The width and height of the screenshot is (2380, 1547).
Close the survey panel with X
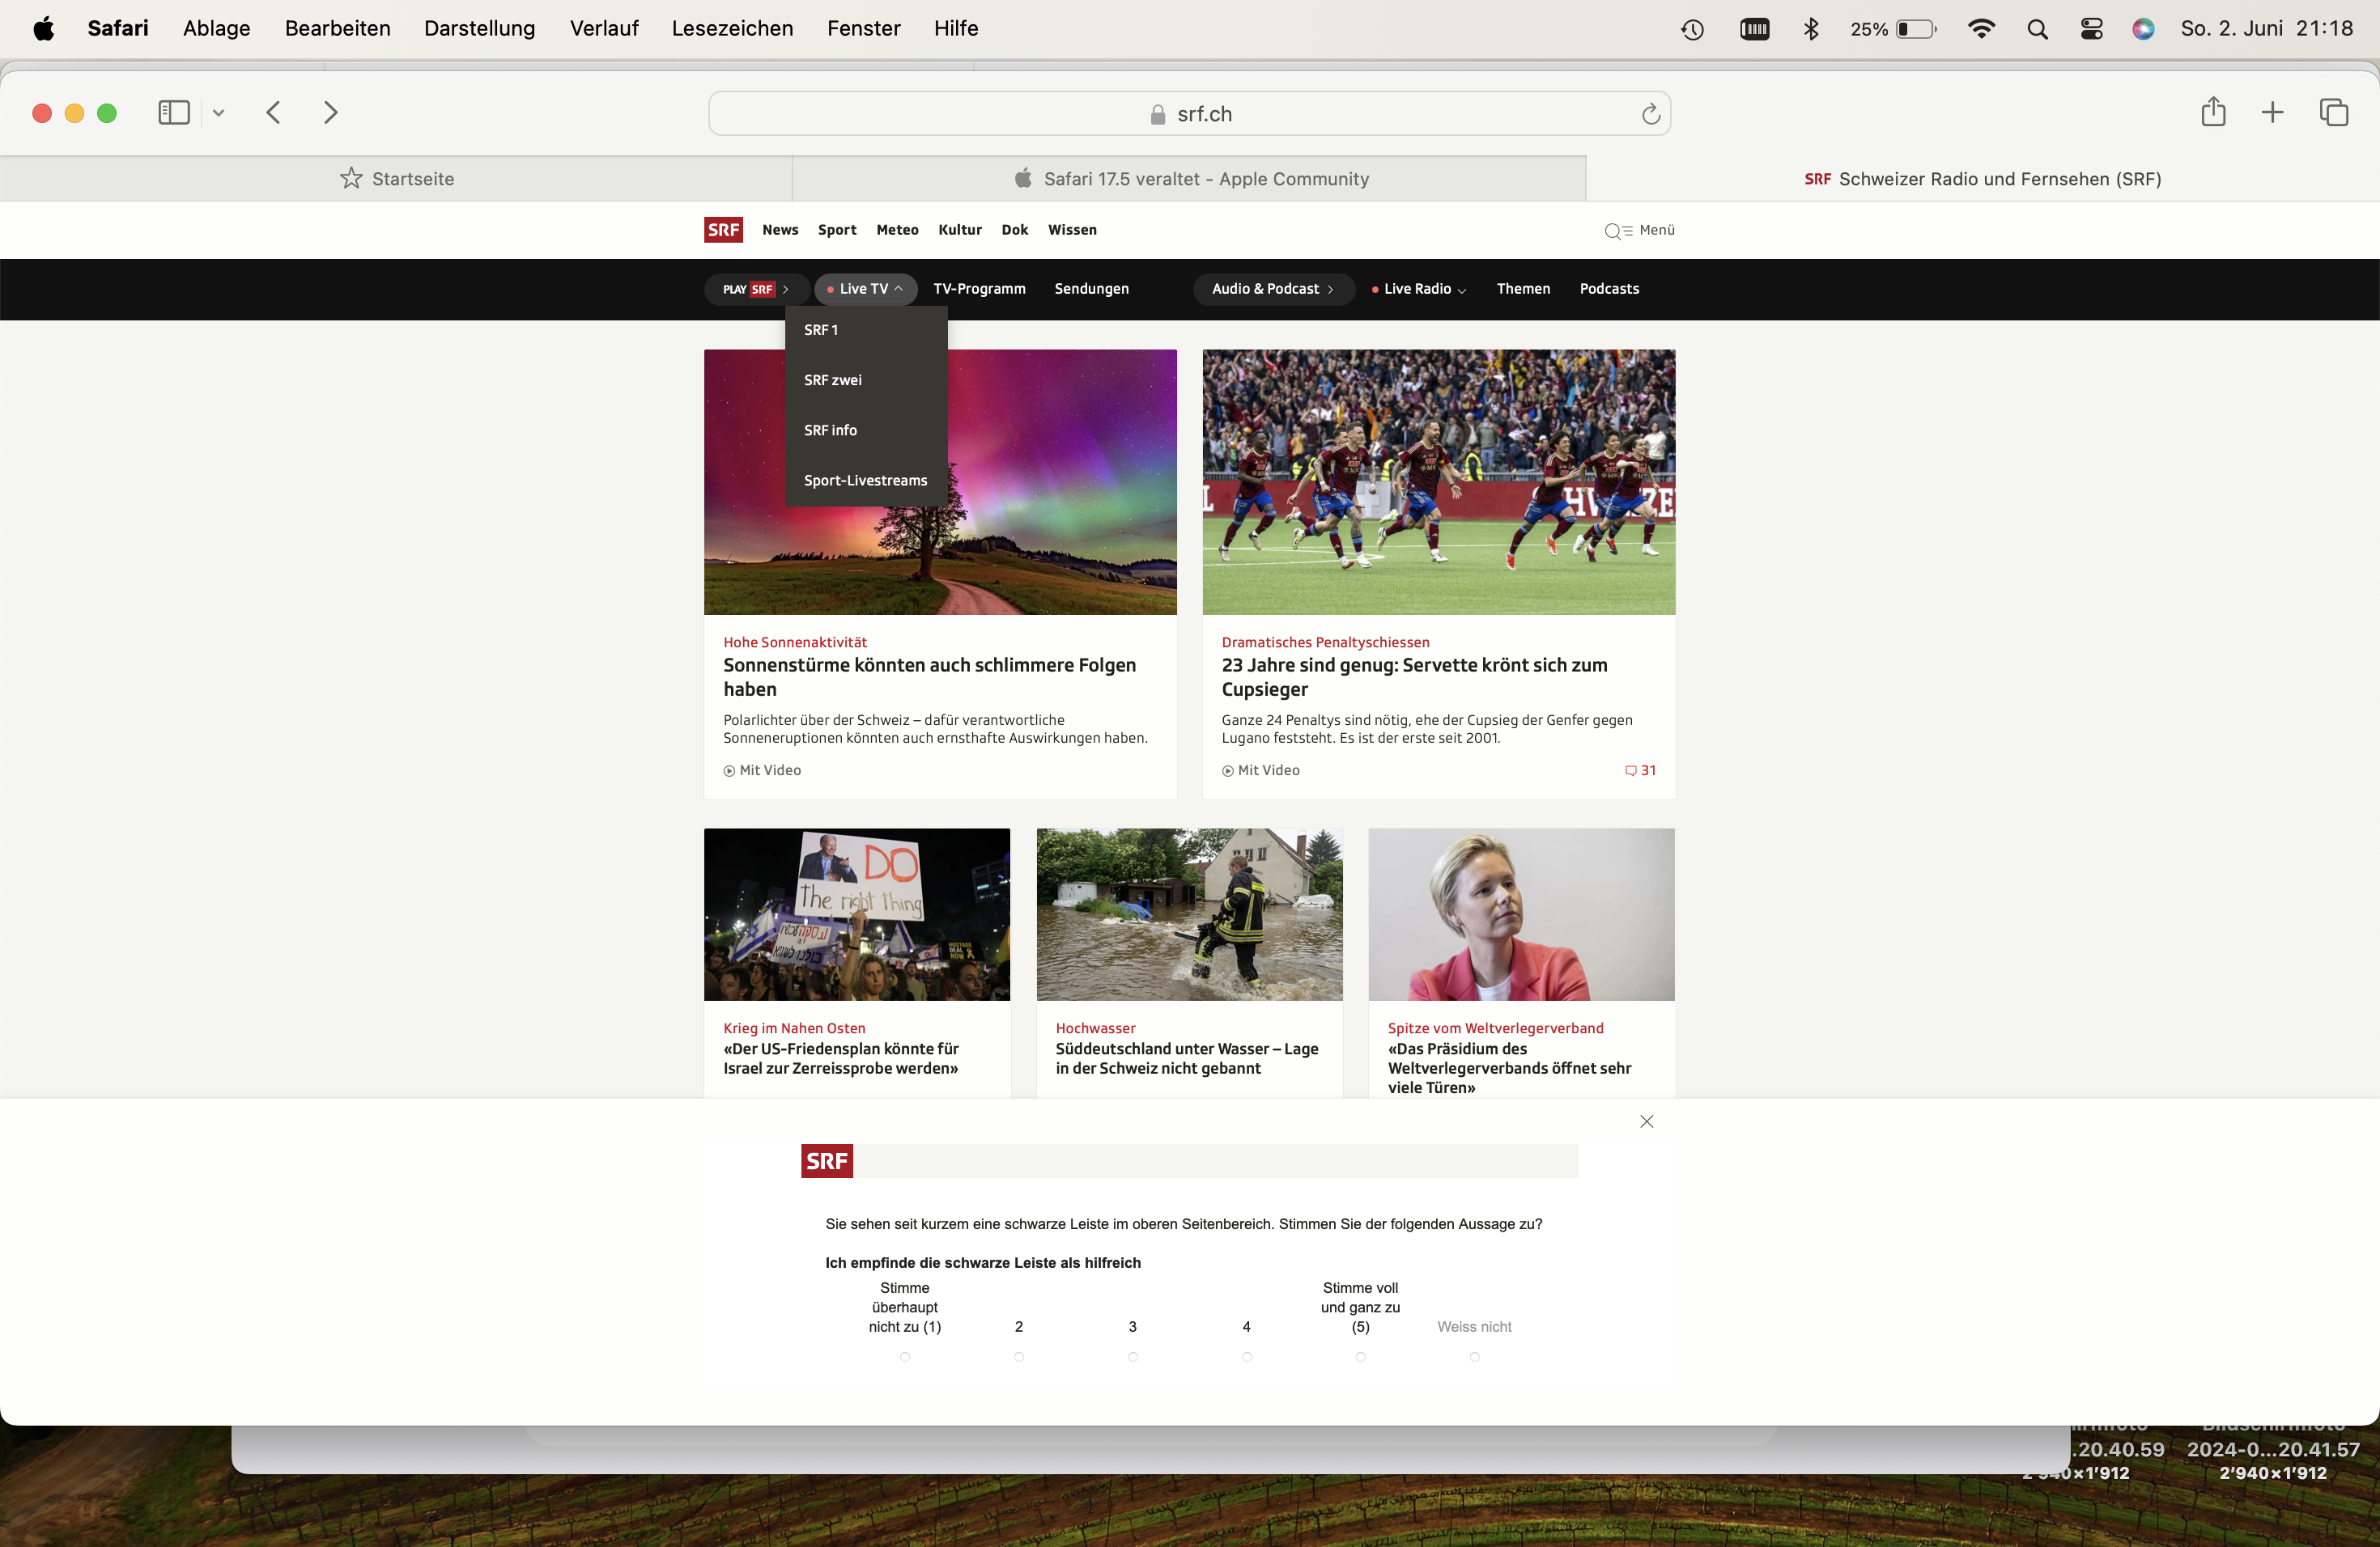pyautogui.click(x=1646, y=1121)
